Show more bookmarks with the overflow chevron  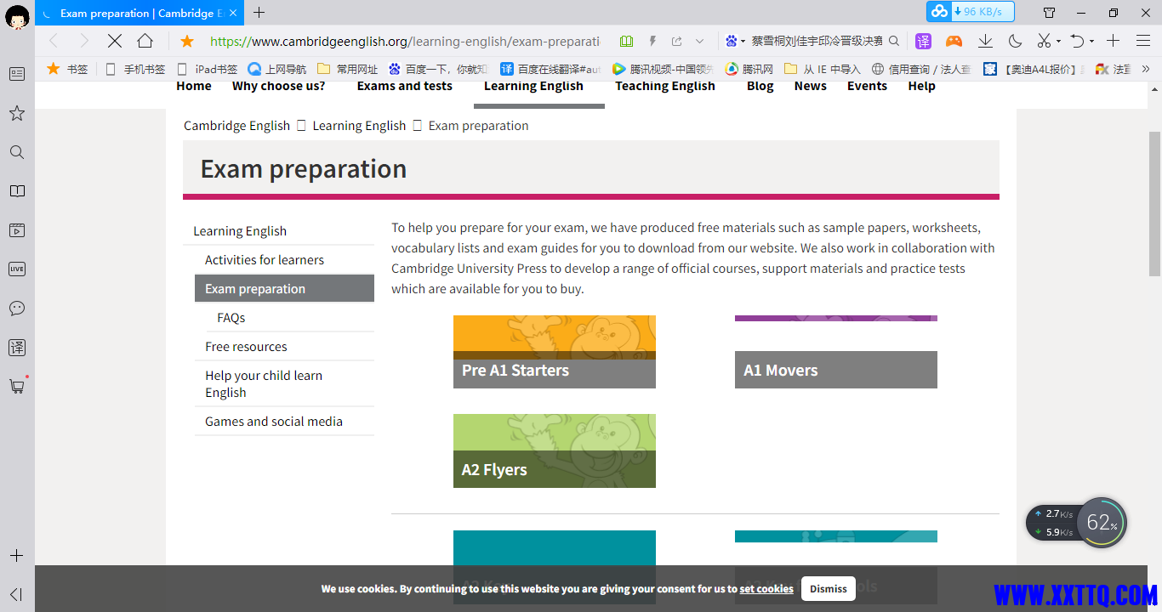(x=1148, y=69)
